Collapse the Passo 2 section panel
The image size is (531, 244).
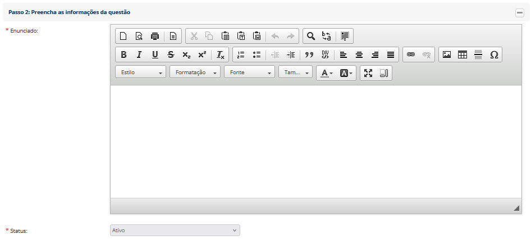click(x=520, y=12)
